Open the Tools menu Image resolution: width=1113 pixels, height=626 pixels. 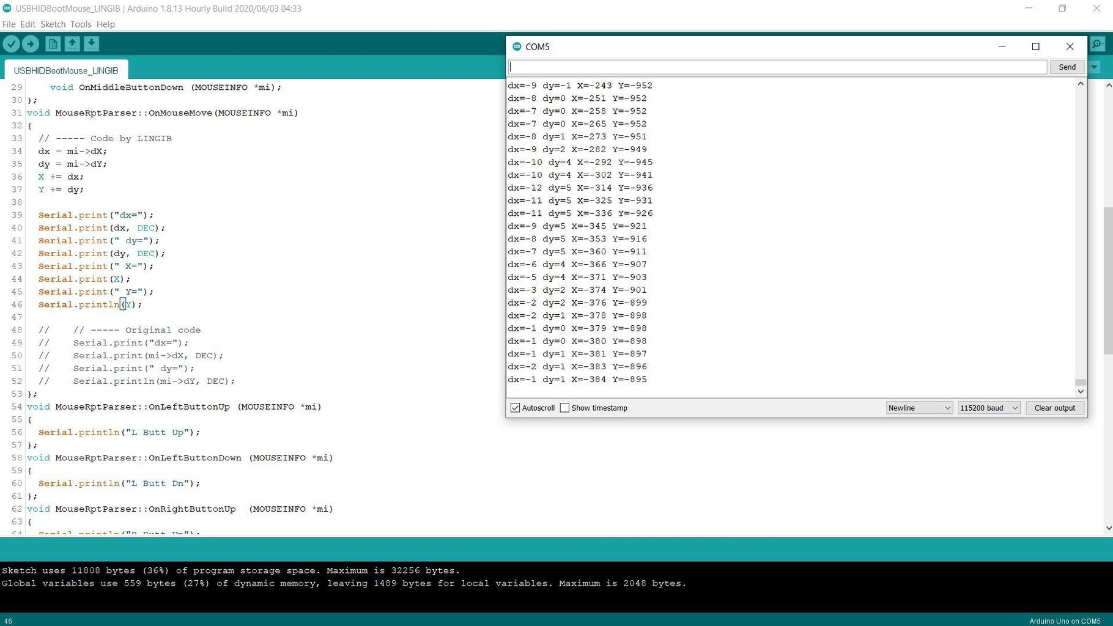pyautogui.click(x=80, y=24)
